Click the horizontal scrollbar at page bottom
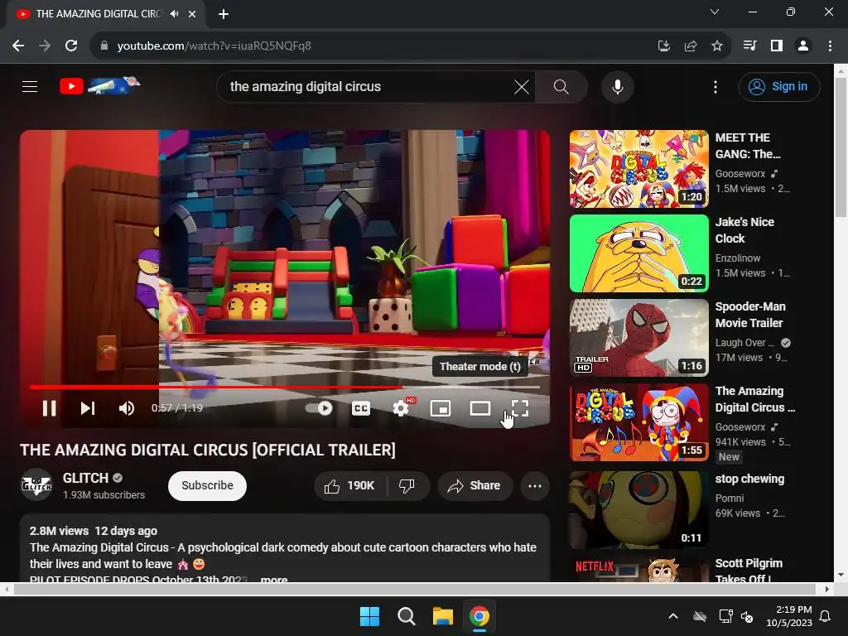Viewport: 848px width, 636px height. [414, 589]
